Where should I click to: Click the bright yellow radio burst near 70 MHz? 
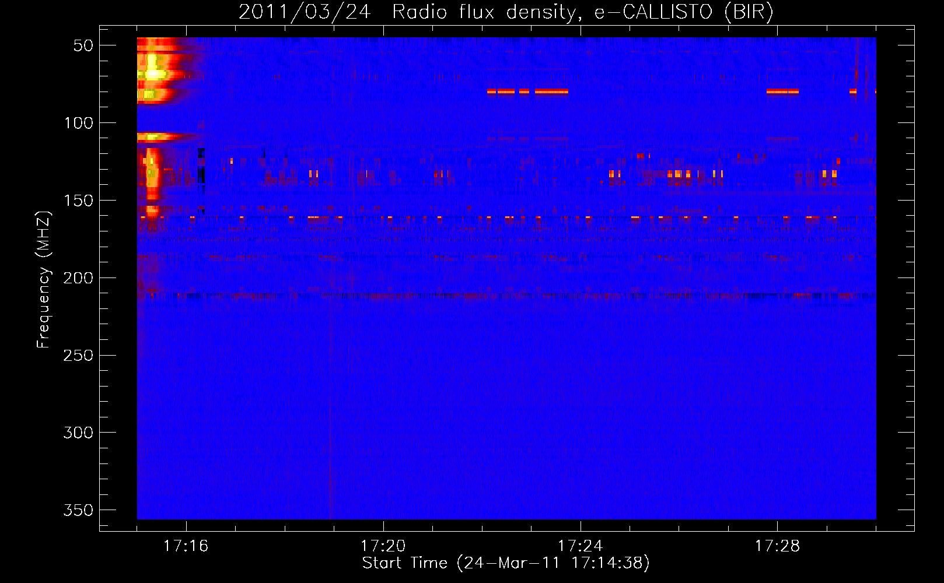[153, 74]
